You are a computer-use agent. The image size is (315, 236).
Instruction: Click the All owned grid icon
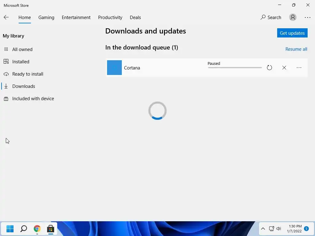(6, 49)
